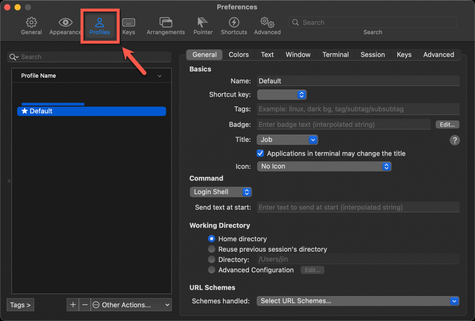The image size is (475, 321).
Task: Switch to the Text tab
Action: [x=267, y=55]
